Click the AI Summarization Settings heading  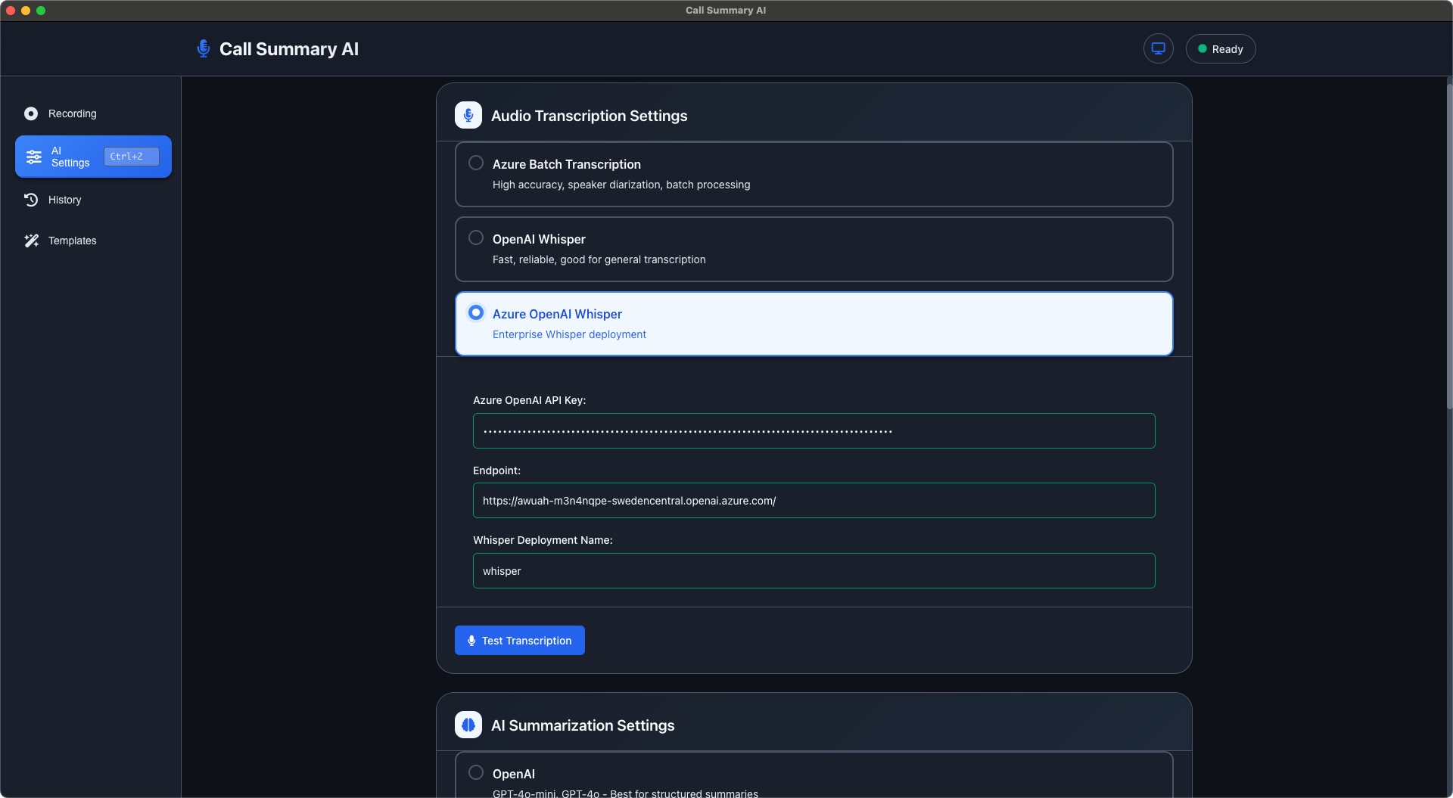(583, 725)
